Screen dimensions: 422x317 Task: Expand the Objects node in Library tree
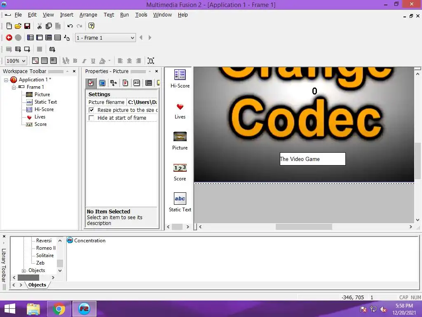[23, 271]
